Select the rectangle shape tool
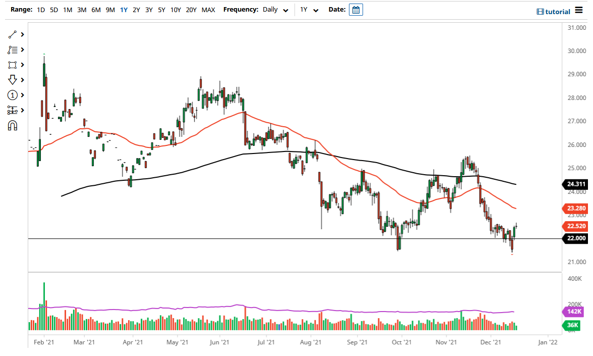 click(13, 65)
